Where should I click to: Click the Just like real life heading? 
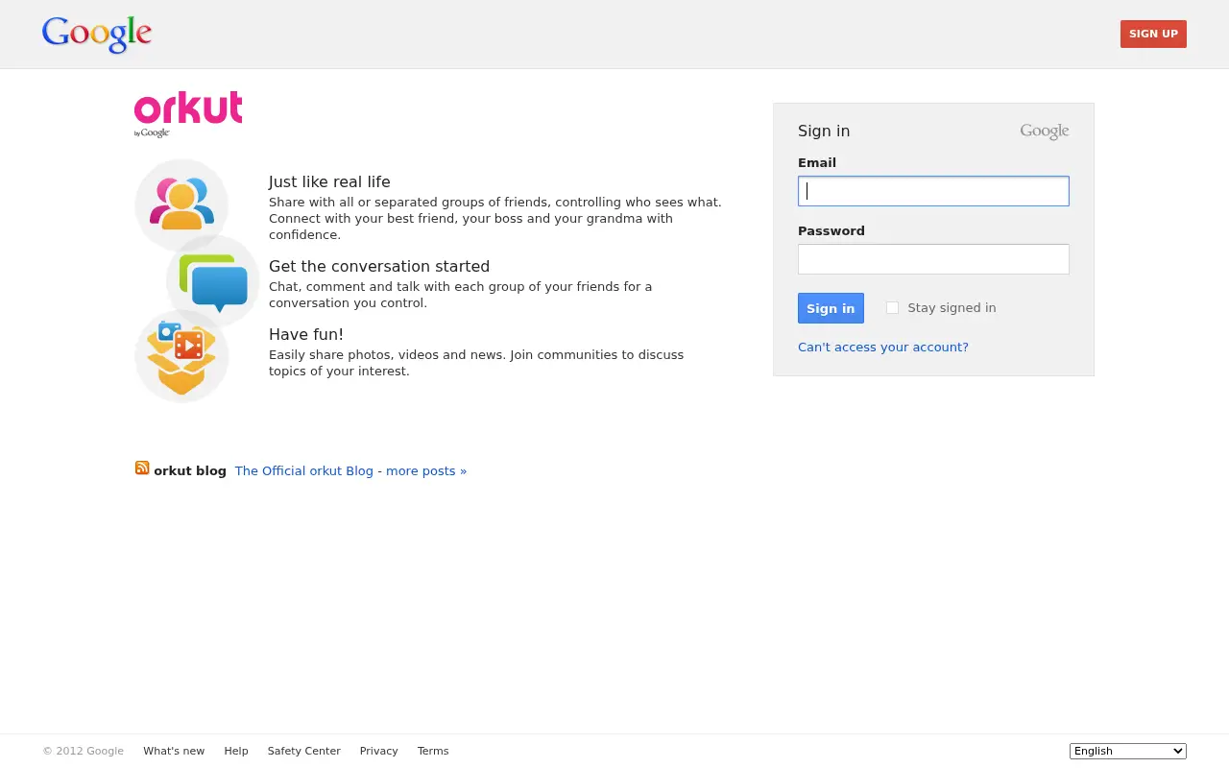(x=329, y=181)
